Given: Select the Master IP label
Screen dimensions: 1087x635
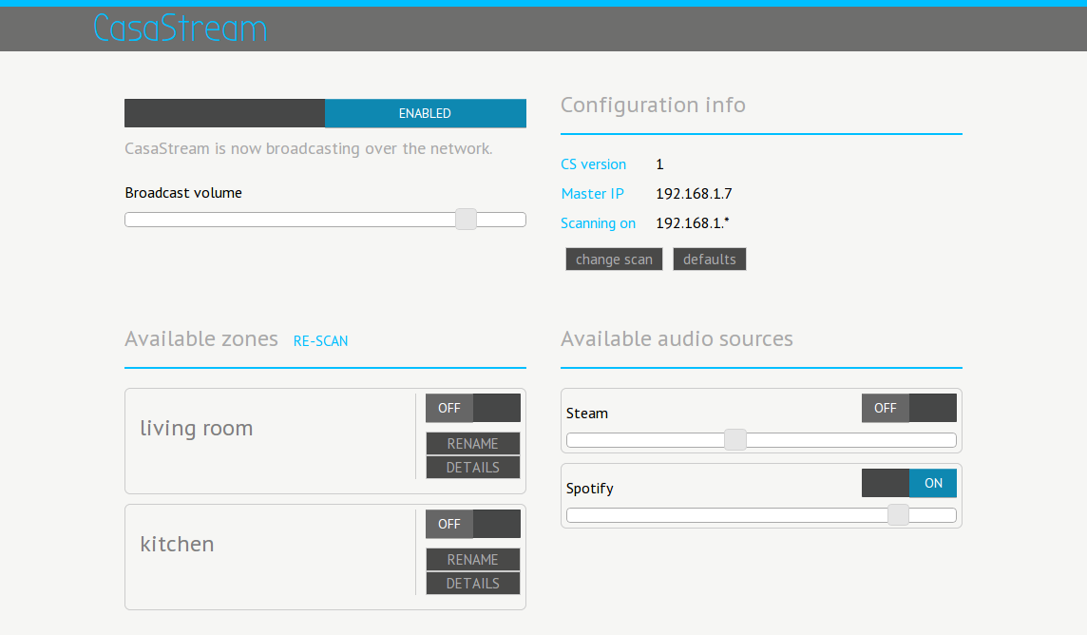Looking at the screenshot, I should tap(592, 193).
